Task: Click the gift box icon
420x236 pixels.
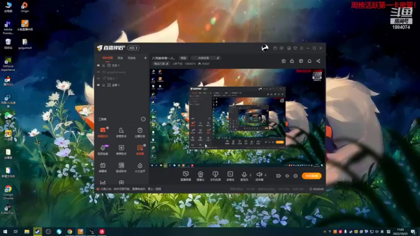Action: [283, 61]
